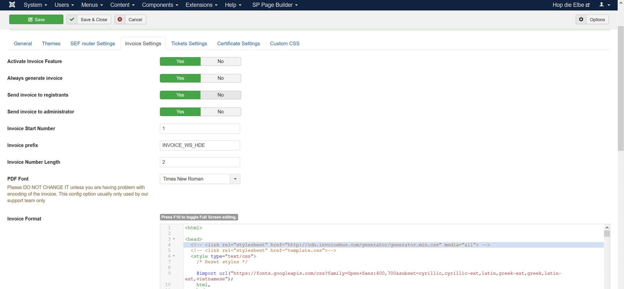Click the Invoice prefix input field
624x289 pixels.
[x=200, y=145]
